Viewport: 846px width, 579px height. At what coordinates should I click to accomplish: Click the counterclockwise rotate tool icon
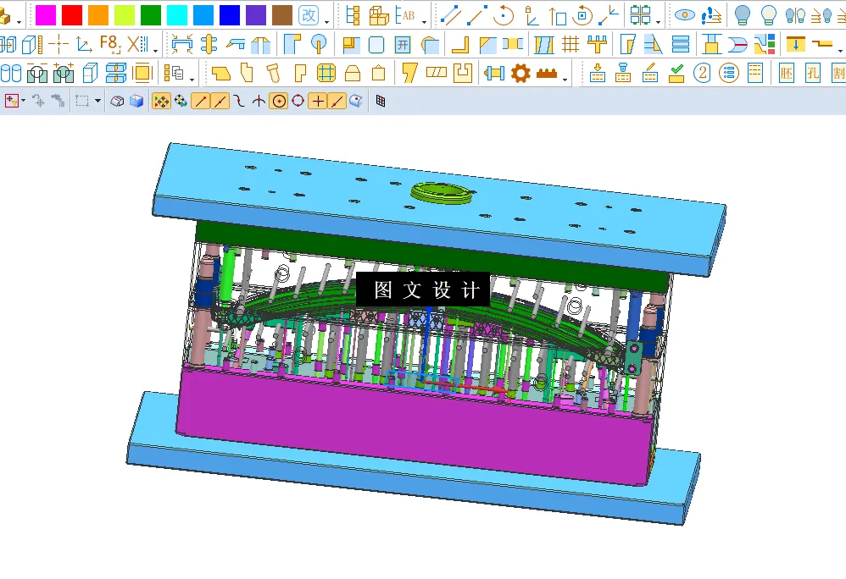502,14
